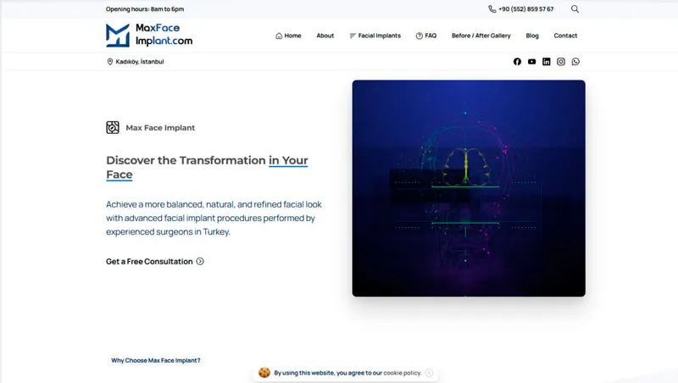Open the Instagram social icon
The height and width of the screenshot is (383, 678).
(561, 62)
